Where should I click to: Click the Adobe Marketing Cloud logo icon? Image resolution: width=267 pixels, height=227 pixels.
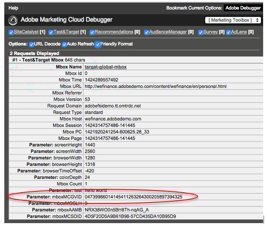click(13, 20)
